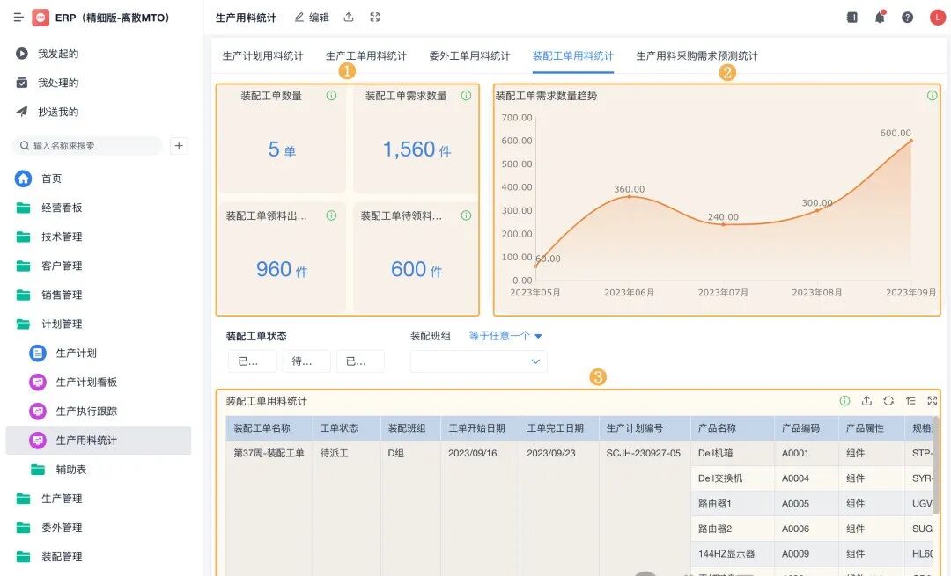Click the sort icon in table toolbar

point(910,400)
